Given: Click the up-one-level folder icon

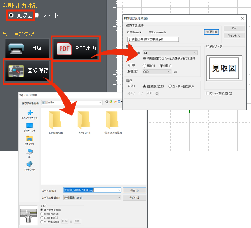Looking at the screenshot, I should [x=111, y=102].
